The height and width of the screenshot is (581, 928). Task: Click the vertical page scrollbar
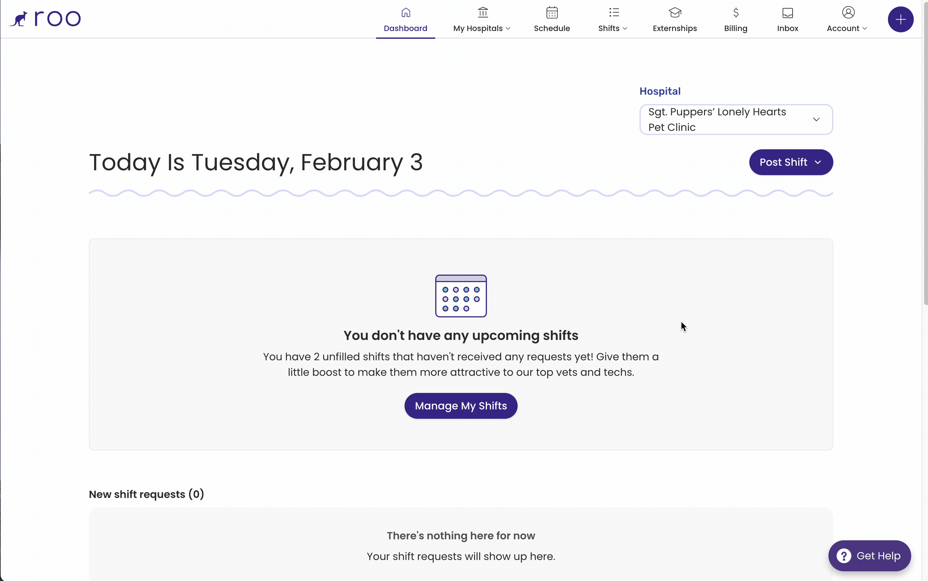(x=925, y=154)
